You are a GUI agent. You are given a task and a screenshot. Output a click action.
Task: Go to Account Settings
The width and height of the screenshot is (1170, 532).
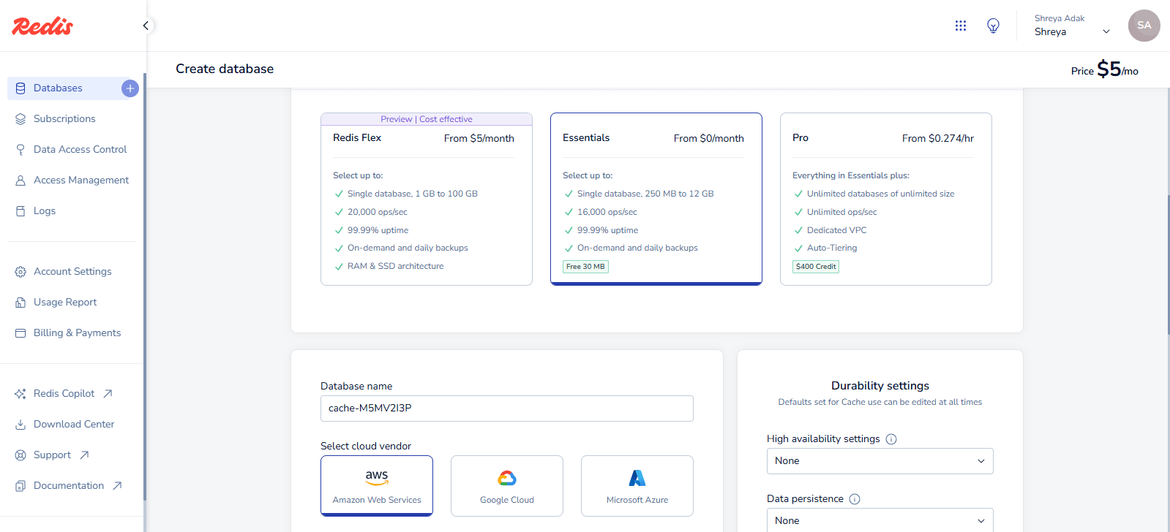pyautogui.click(x=72, y=272)
